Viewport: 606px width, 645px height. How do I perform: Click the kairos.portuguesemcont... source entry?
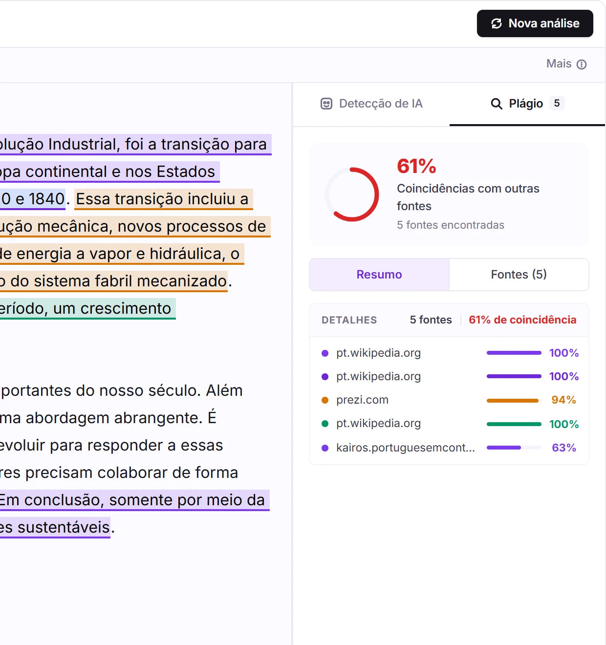(449, 448)
